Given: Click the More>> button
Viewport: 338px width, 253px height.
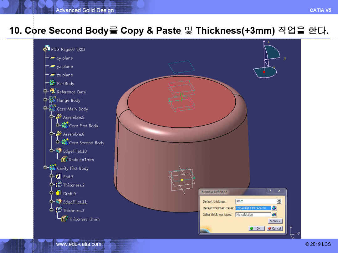Looking at the screenshot, I should (x=275, y=221).
